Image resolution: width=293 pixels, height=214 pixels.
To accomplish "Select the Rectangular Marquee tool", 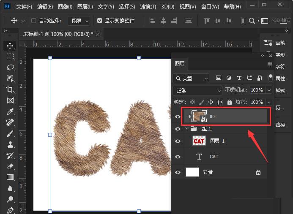I will tap(10, 56).
